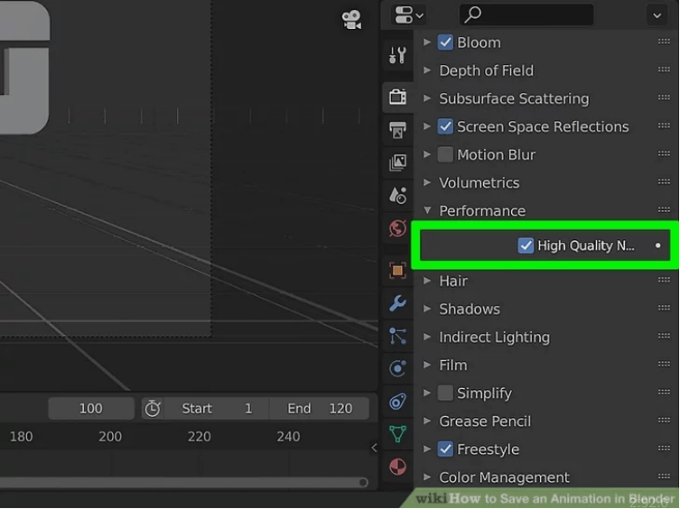
Task: Open the Material properties sphere tab
Action: [397, 467]
